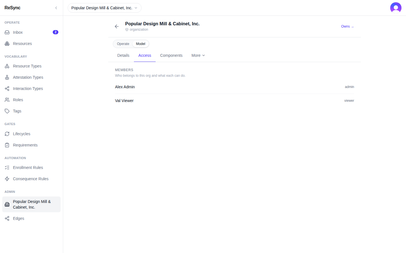This screenshot has width=406, height=253.
Task: Go back using the left arrow
Action: [117, 26]
